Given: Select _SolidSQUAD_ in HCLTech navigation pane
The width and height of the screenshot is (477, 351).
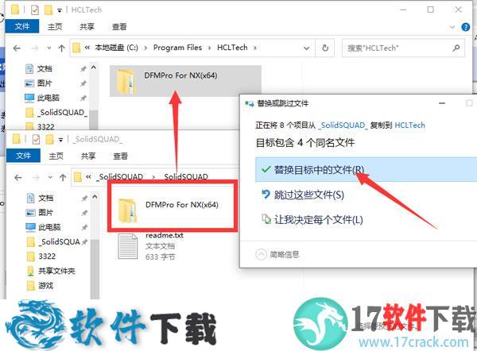Looking at the screenshot, I should coord(62,113).
